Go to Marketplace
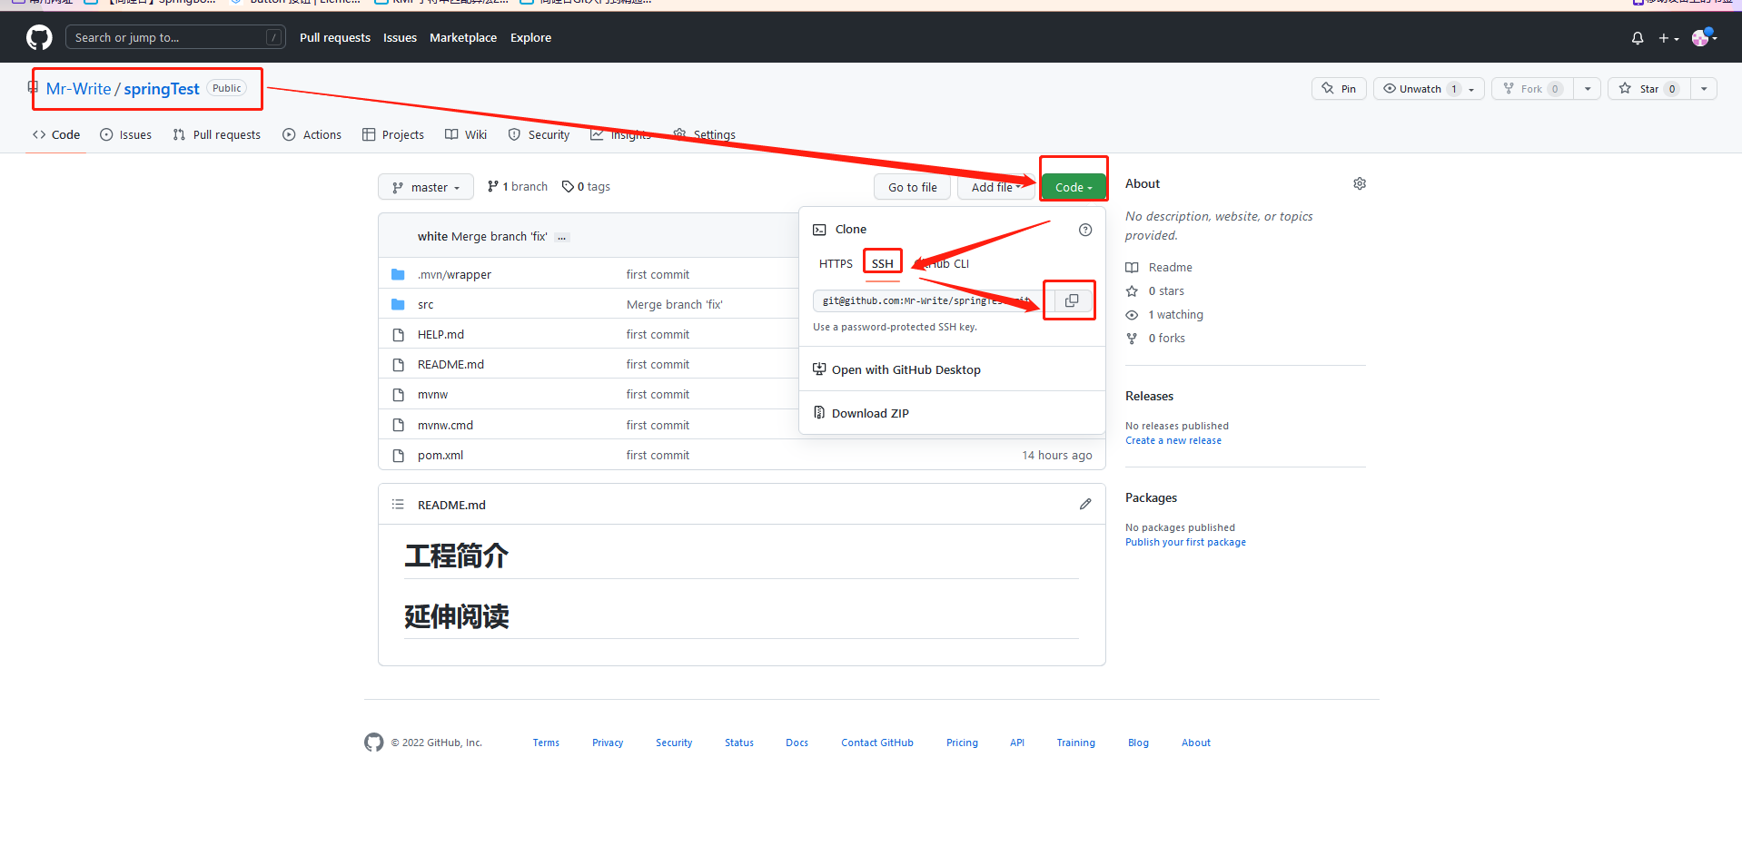 point(463,37)
